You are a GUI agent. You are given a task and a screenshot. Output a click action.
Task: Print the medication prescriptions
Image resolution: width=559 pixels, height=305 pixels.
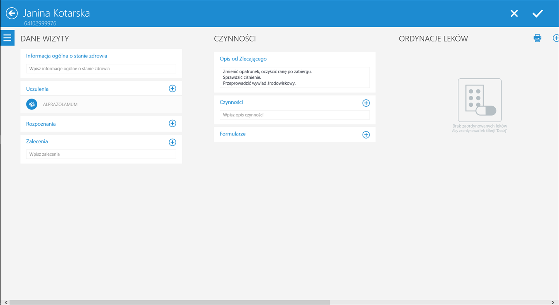(537, 38)
